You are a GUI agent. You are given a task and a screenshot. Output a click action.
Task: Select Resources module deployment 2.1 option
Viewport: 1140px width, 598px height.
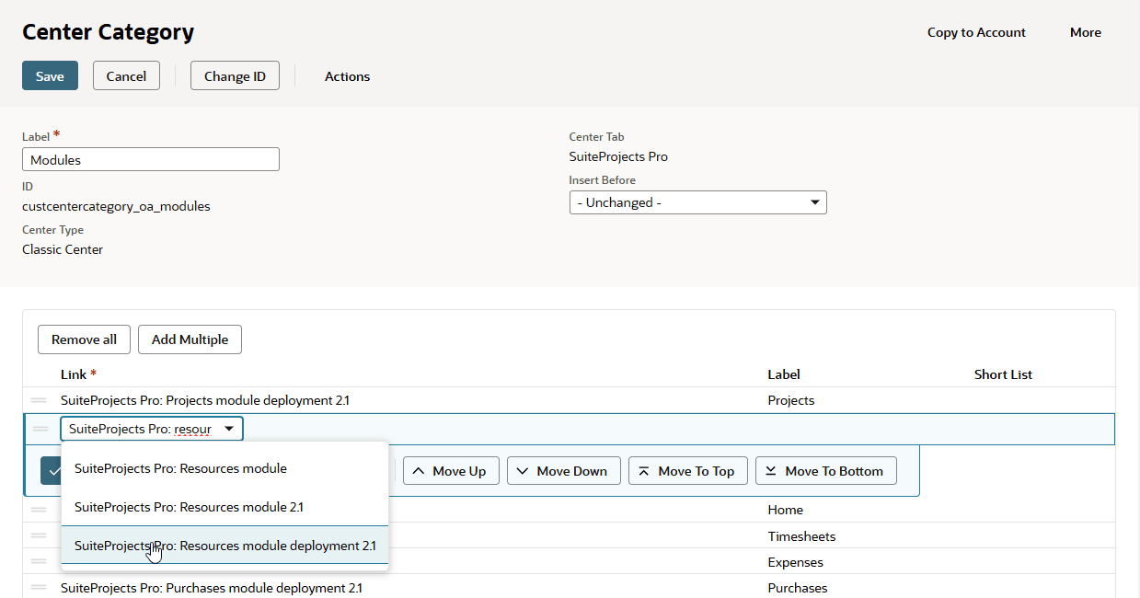click(x=225, y=546)
